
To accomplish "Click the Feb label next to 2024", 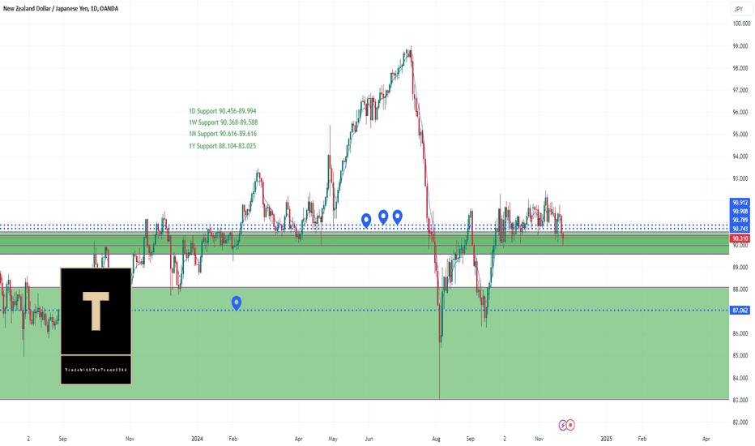I will (233, 439).
